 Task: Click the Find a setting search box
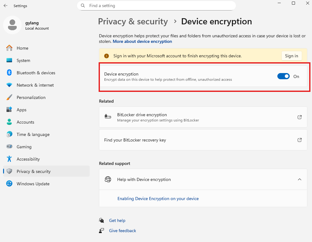pos(156,6)
